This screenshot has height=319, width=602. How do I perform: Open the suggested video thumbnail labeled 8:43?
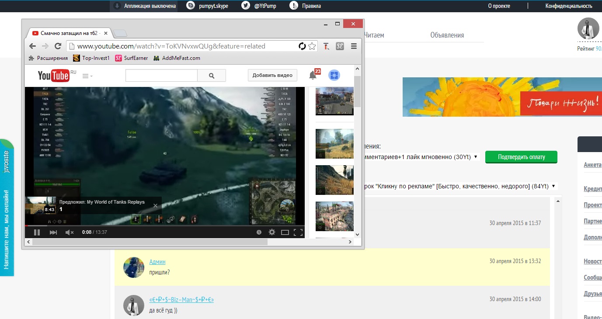coord(41,205)
